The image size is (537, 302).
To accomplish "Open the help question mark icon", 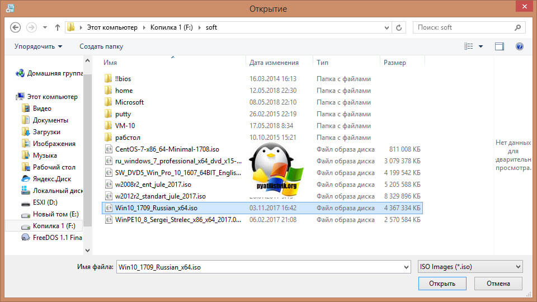I will [x=519, y=46].
